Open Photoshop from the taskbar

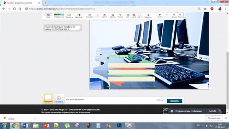119,125
